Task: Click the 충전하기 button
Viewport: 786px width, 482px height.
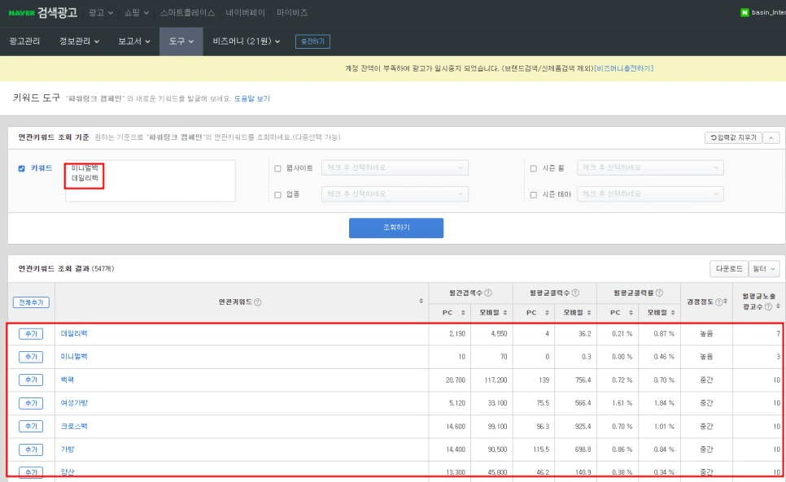Action: click(312, 41)
